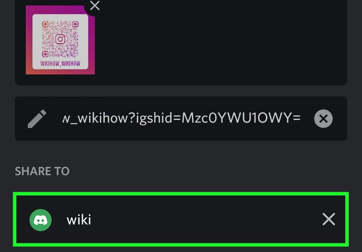Open the Instagram QR code thumbnail
The height and width of the screenshot is (252, 362).
[60, 40]
